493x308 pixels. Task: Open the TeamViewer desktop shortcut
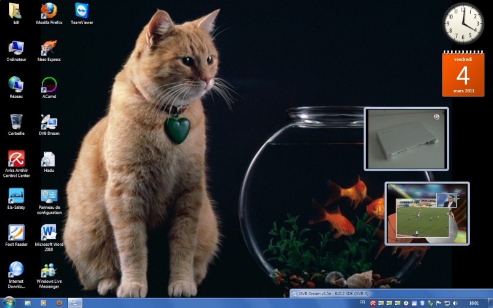coord(82,13)
